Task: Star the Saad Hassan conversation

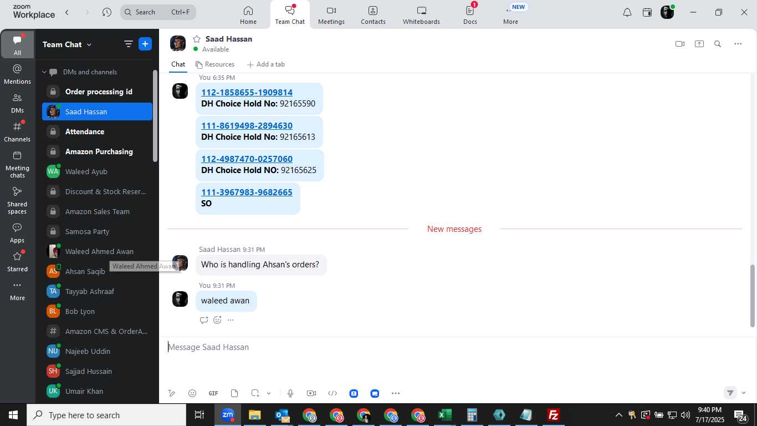Action: click(x=196, y=39)
